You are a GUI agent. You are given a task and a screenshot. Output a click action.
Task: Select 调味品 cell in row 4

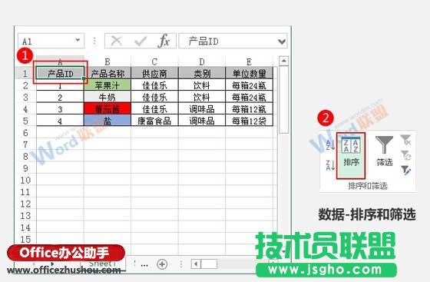click(202, 109)
